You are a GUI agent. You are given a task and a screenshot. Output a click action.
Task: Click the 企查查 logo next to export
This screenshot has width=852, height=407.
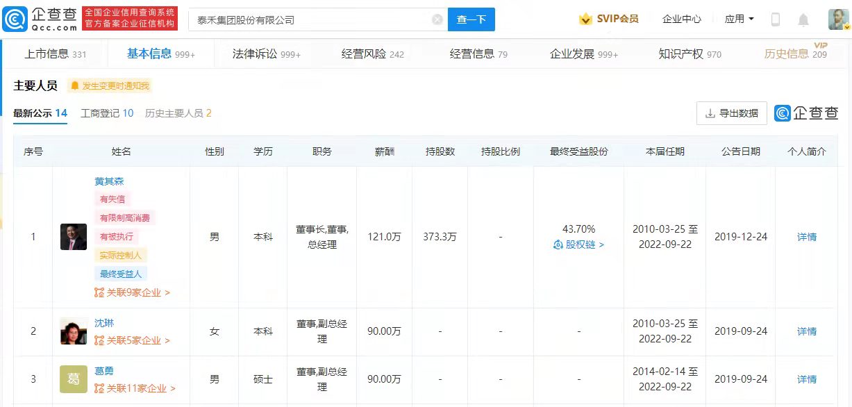point(807,113)
